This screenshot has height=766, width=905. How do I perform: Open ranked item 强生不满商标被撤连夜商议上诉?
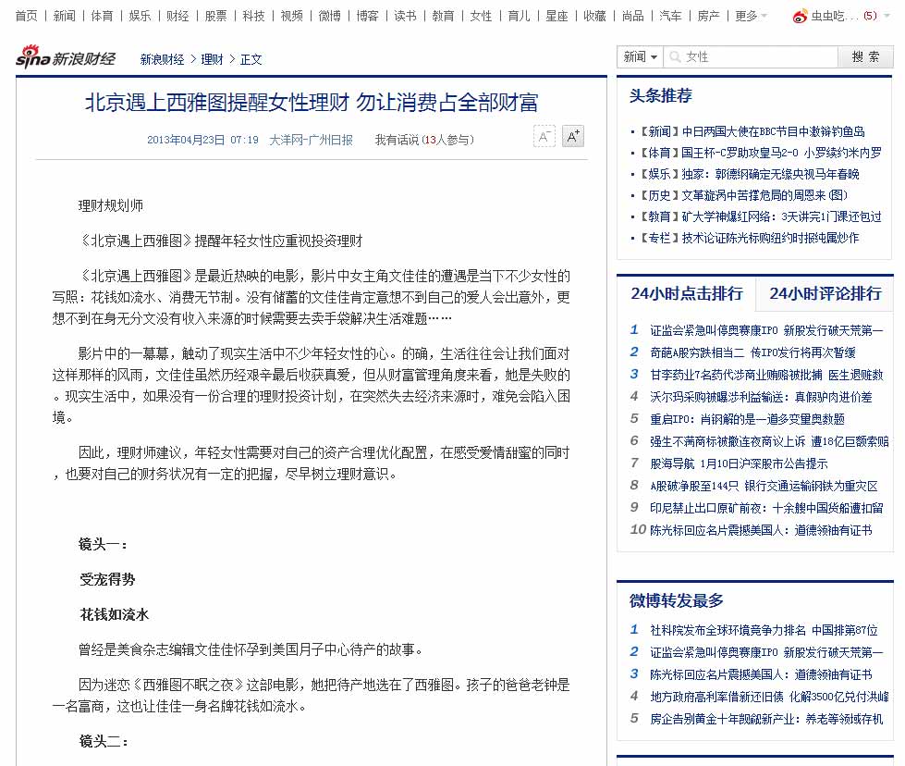(769, 441)
